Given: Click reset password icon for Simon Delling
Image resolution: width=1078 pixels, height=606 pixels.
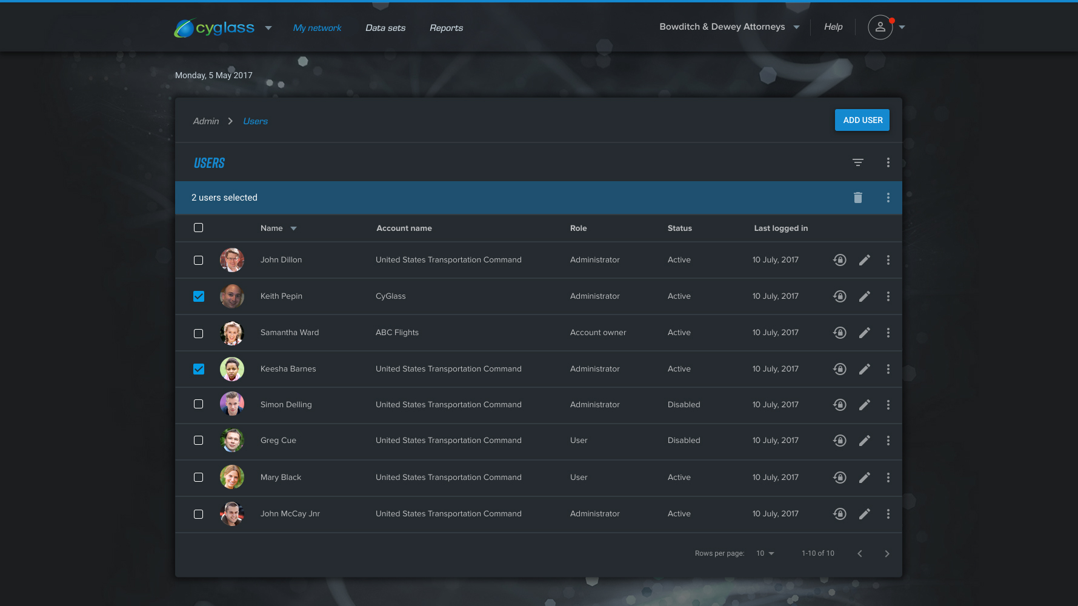Looking at the screenshot, I should pos(839,405).
